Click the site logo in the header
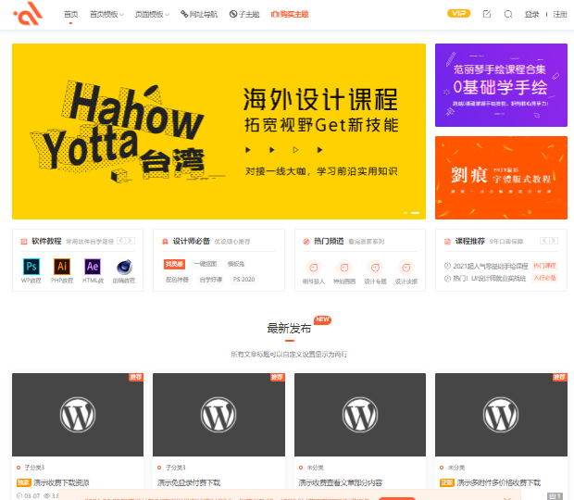The width and height of the screenshot is (574, 500). pyautogui.click(x=28, y=14)
